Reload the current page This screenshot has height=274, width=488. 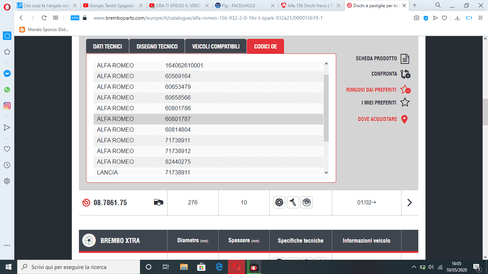click(44, 18)
